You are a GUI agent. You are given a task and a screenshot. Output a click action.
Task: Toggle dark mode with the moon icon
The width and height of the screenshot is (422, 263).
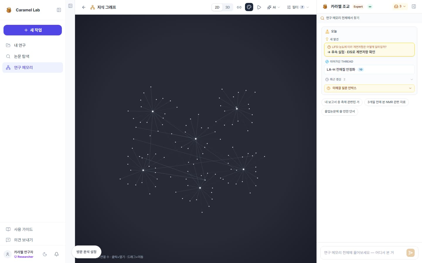(x=45, y=254)
